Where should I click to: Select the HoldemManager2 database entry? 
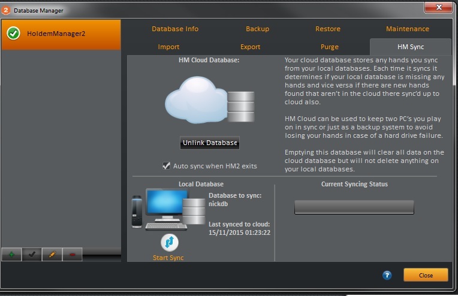(61, 34)
